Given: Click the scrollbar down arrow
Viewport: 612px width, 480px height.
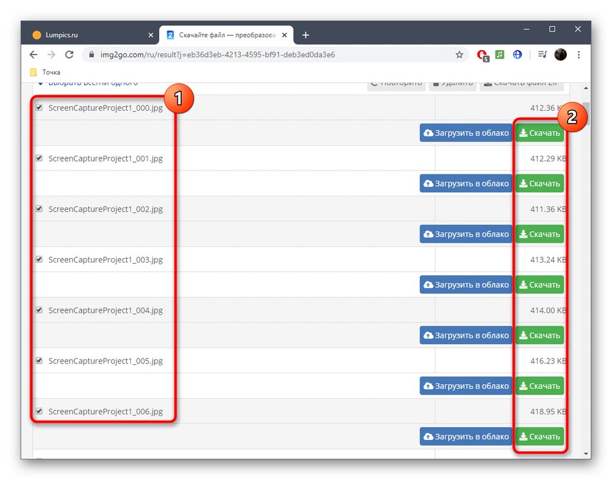Looking at the screenshot, I should tap(586, 454).
